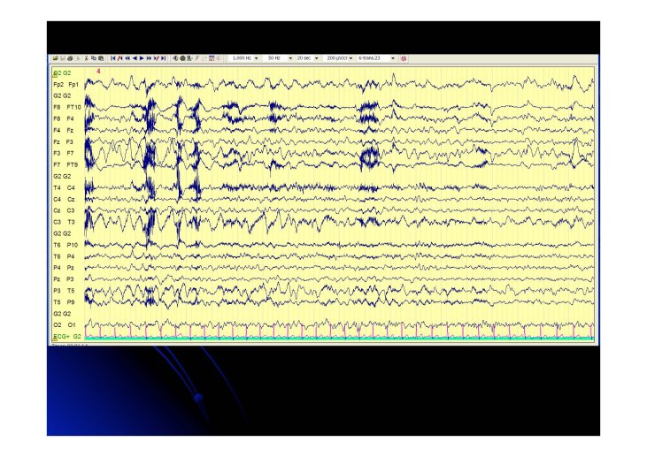Step back with single left arrow
This screenshot has height=457, width=647.
135,58
